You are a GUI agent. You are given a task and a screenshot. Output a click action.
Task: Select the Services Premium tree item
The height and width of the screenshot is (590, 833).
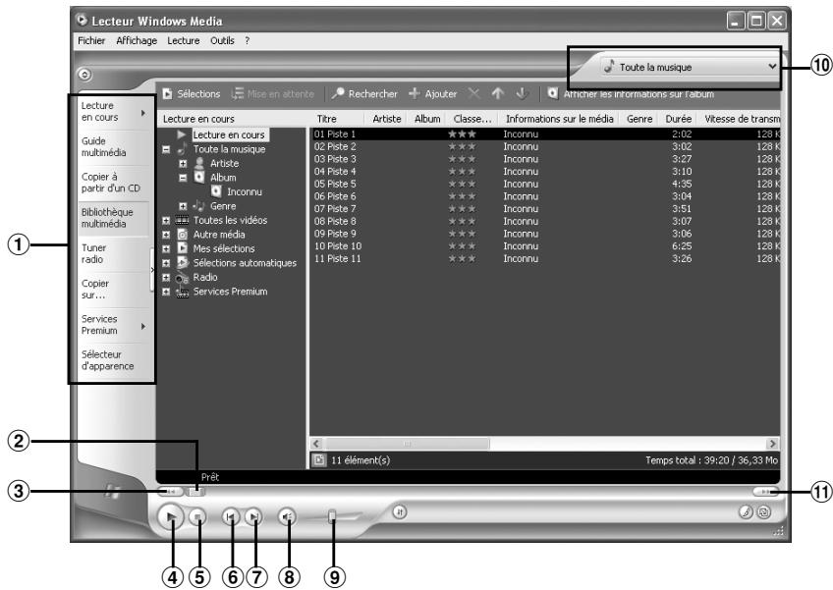click(230, 292)
